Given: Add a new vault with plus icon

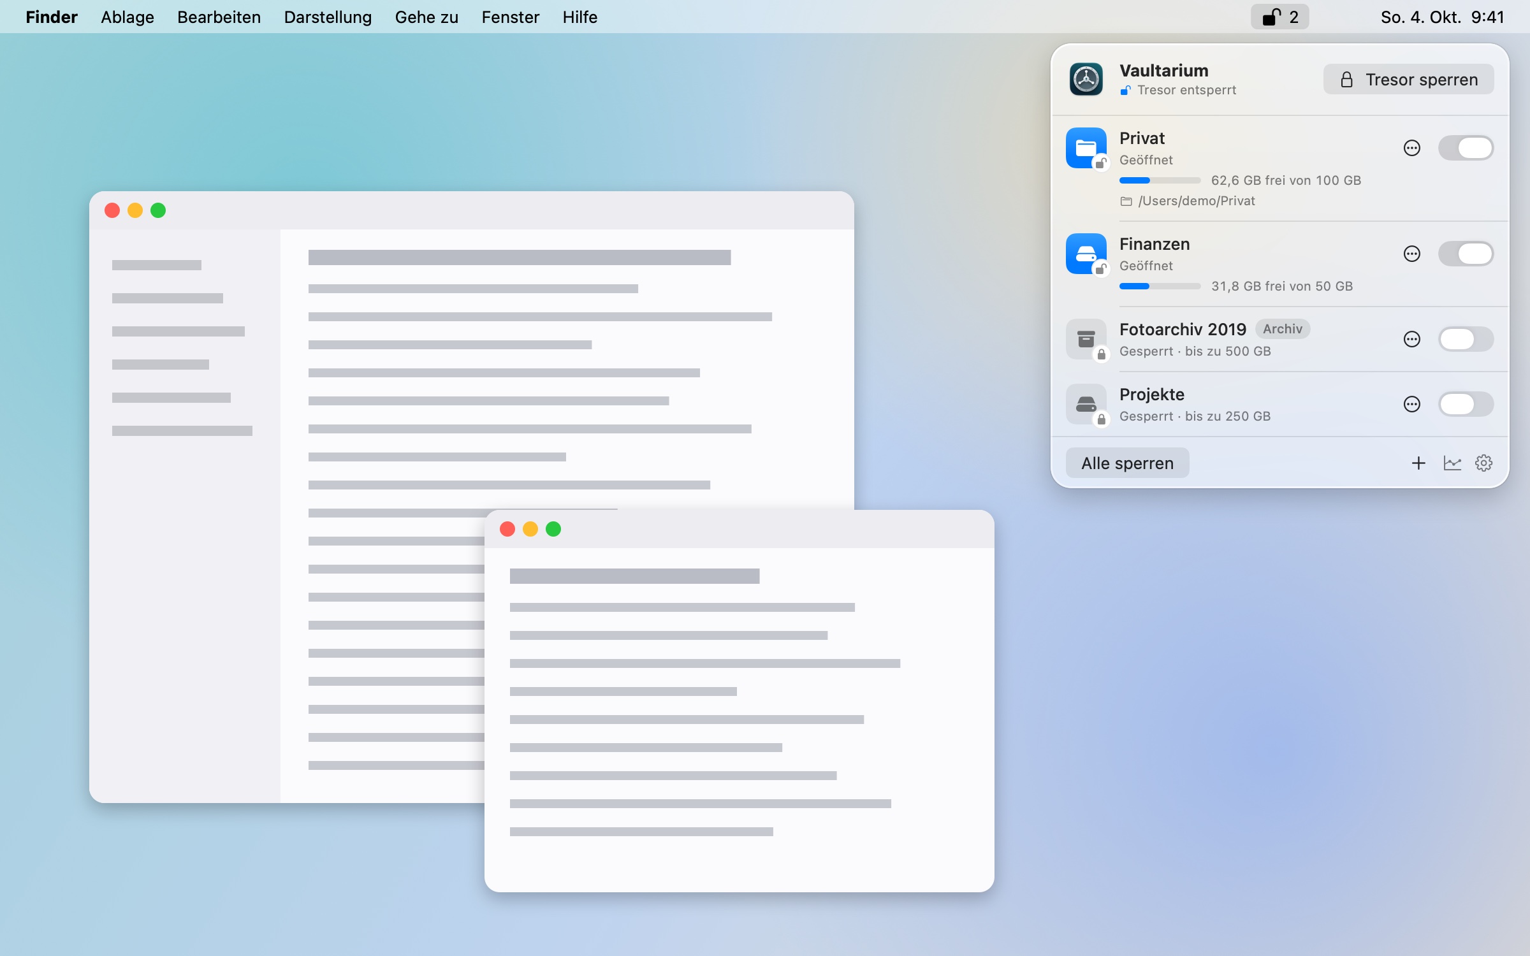Looking at the screenshot, I should tap(1418, 463).
